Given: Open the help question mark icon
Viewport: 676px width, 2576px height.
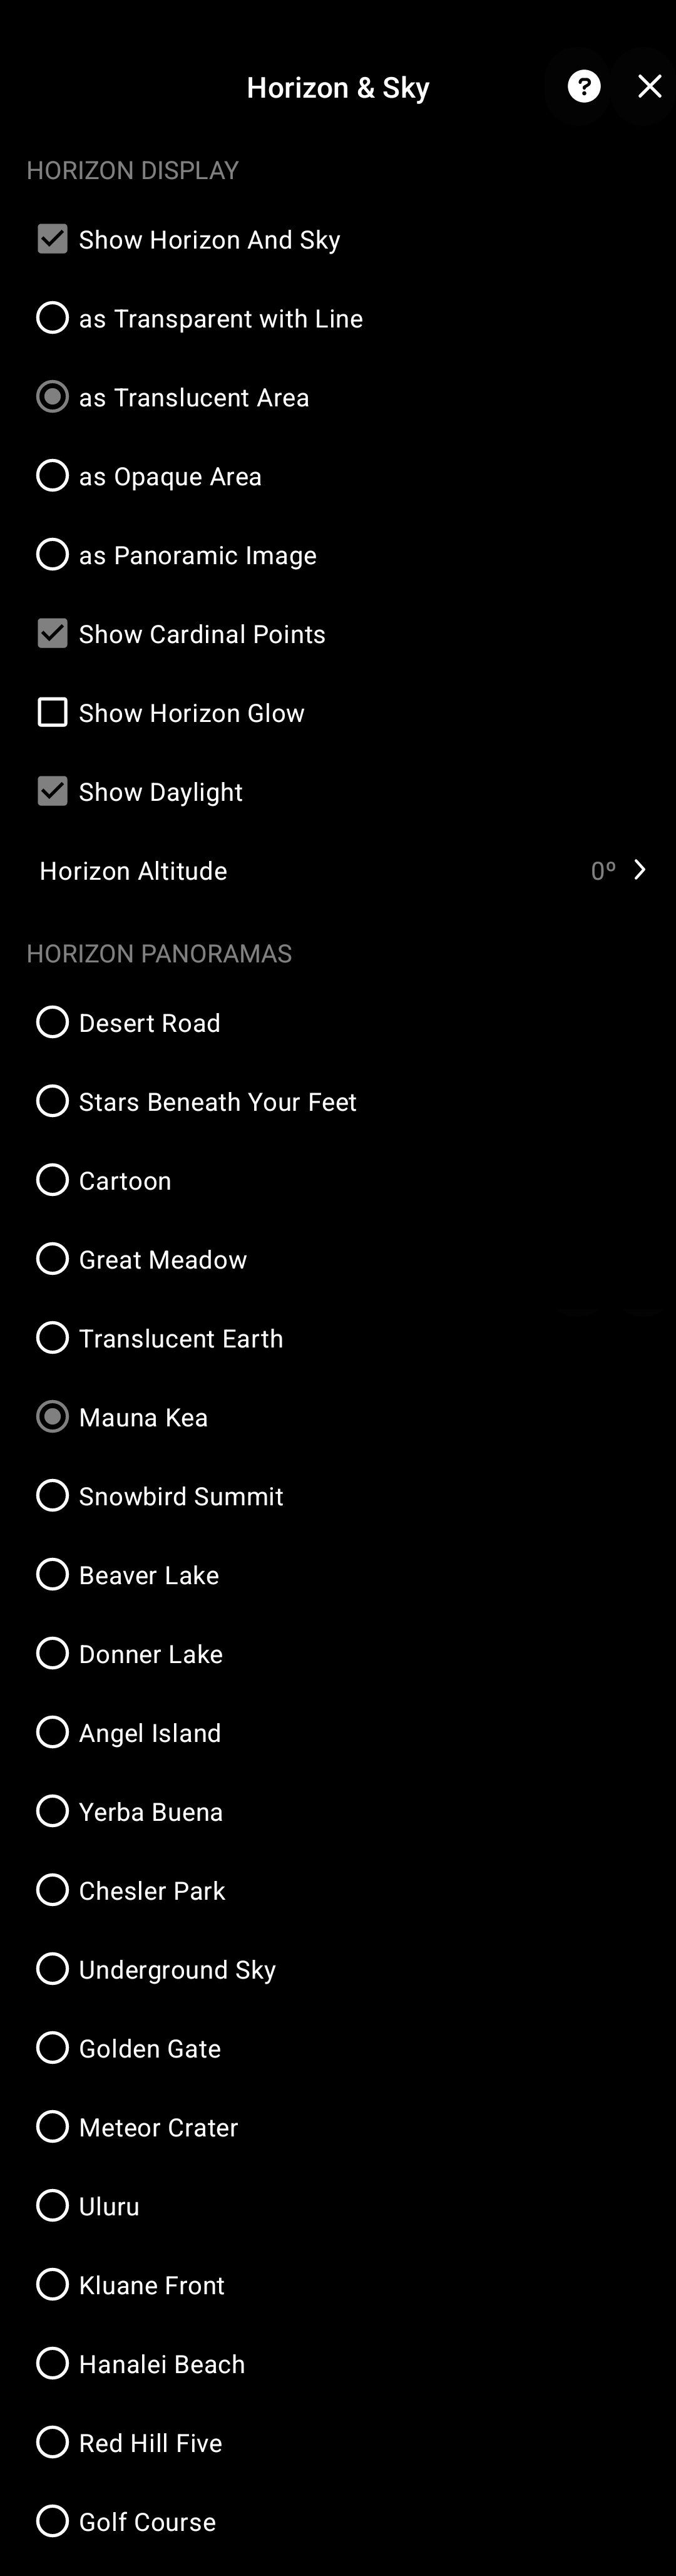Looking at the screenshot, I should pyautogui.click(x=584, y=87).
